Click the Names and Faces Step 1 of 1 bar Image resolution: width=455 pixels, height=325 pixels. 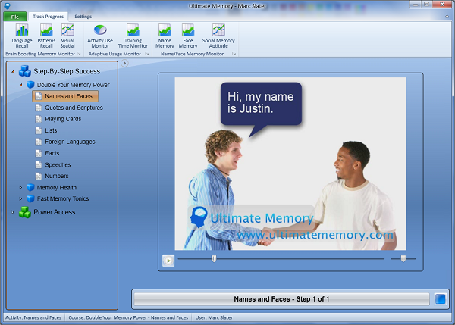pyautogui.click(x=281, y=299)
